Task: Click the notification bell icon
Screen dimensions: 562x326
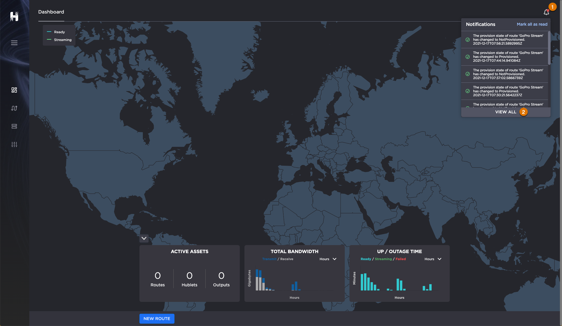Action: coord(546,12)
